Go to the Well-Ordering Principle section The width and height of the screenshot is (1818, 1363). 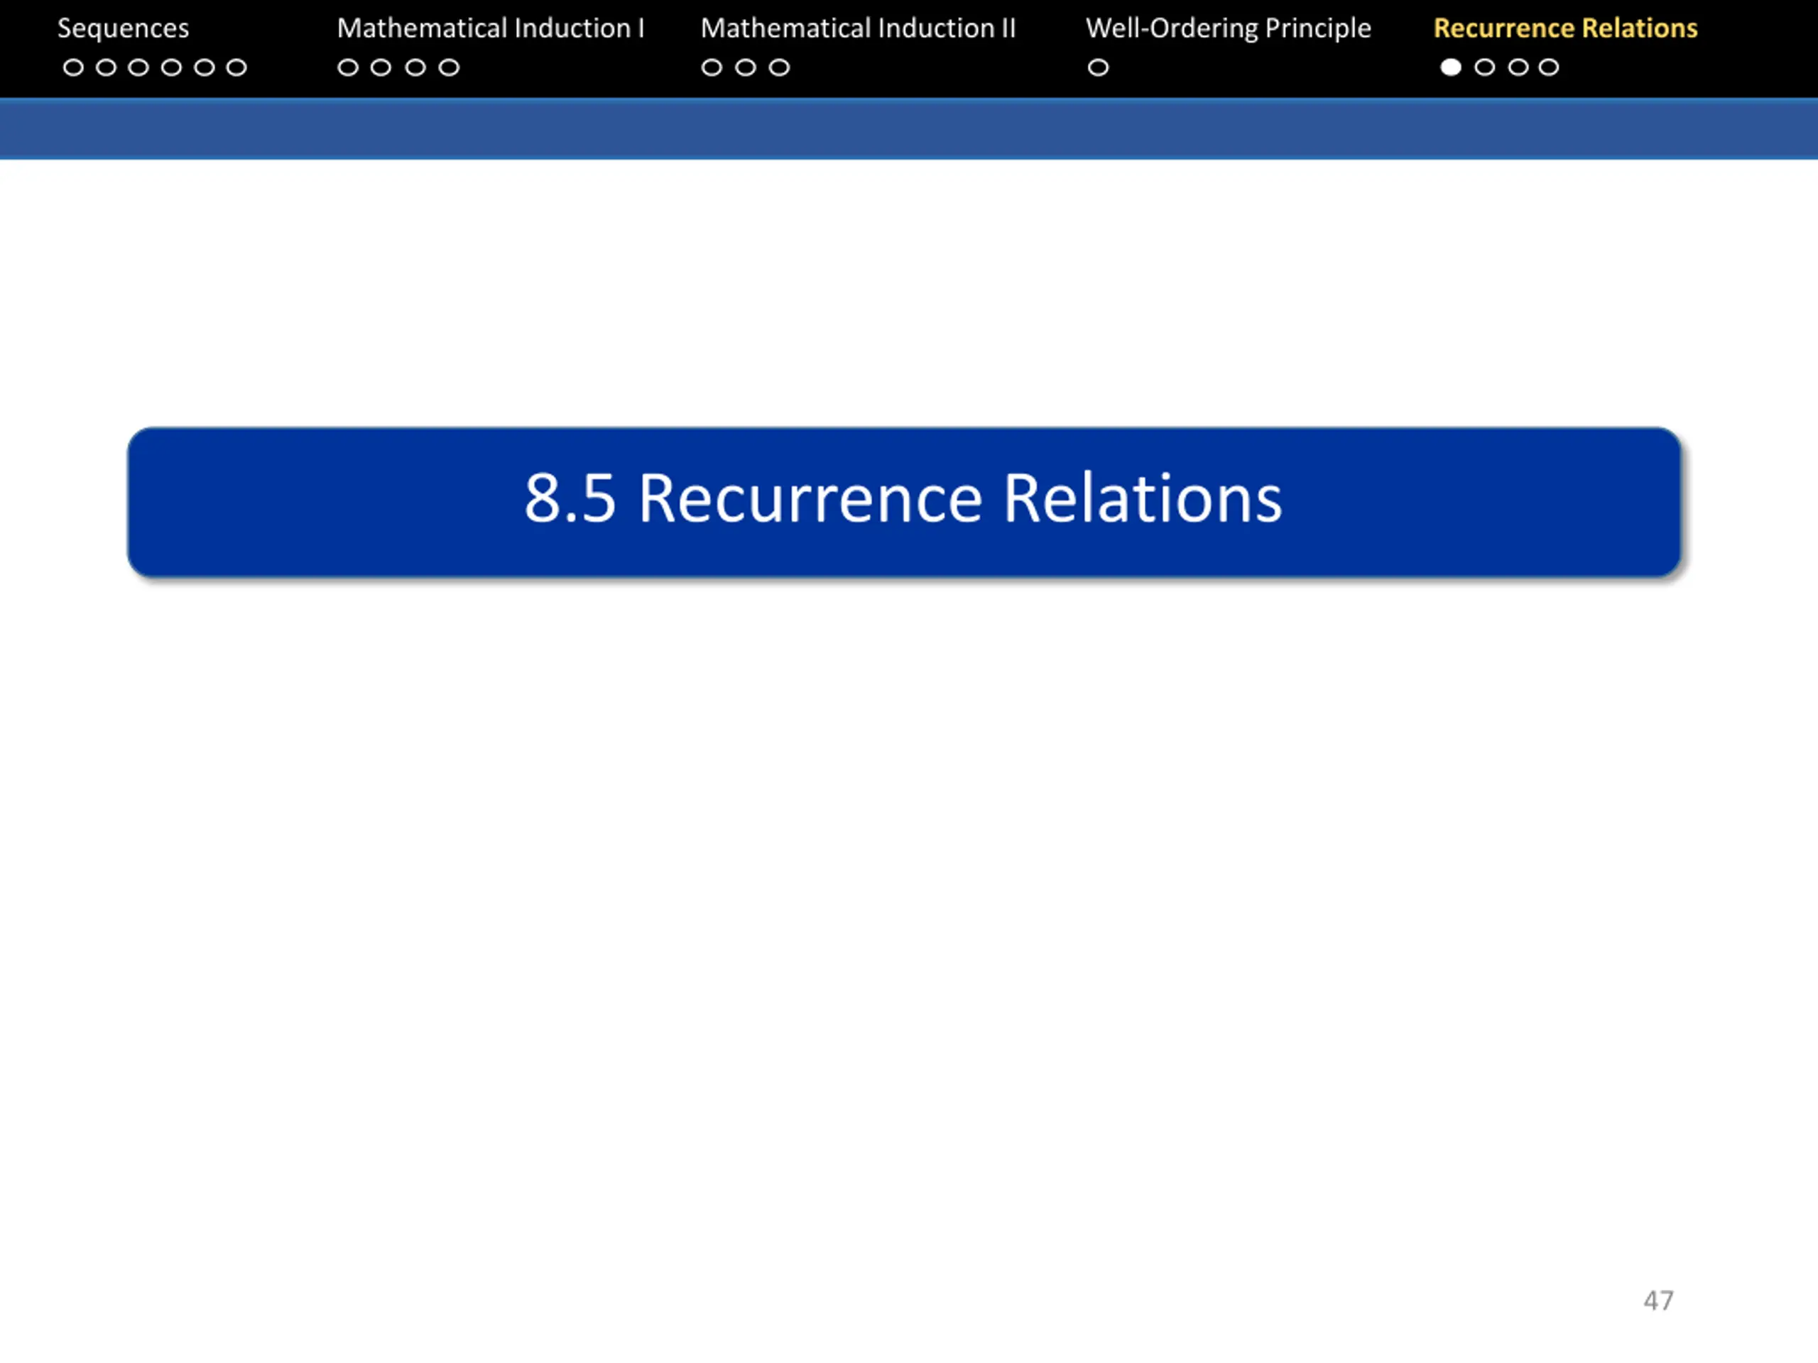tap(1228, 29)
